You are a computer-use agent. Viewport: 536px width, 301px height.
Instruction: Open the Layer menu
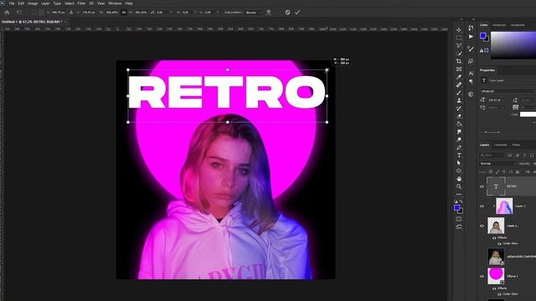coord(45,3)
